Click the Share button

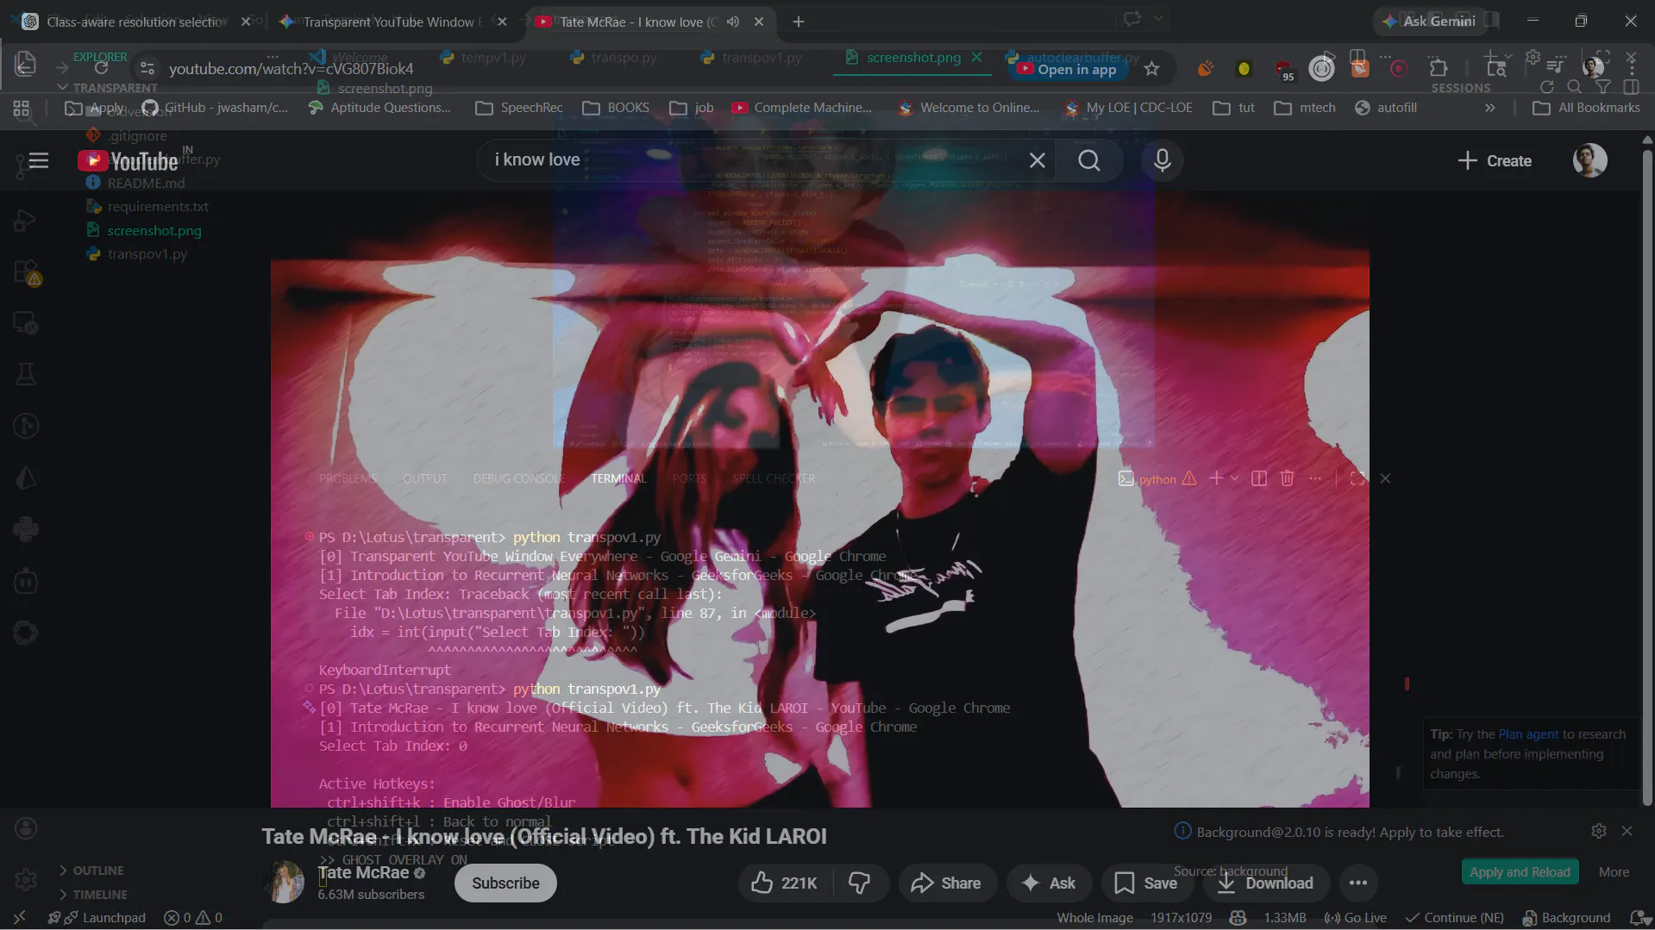pyautogui.click(x=946, y=883)
